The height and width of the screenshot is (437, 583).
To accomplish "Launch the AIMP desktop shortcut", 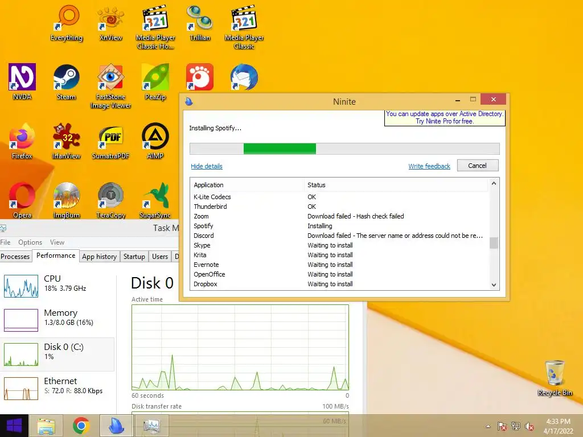I will click(x=155, y=141).
